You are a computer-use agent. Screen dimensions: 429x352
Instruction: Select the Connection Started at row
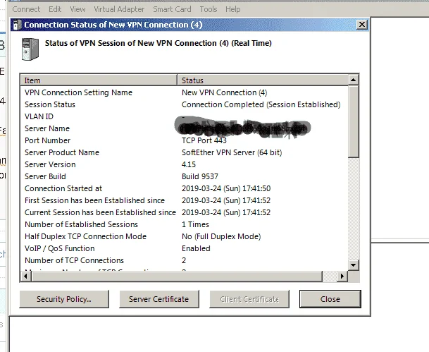click(184, 188)
